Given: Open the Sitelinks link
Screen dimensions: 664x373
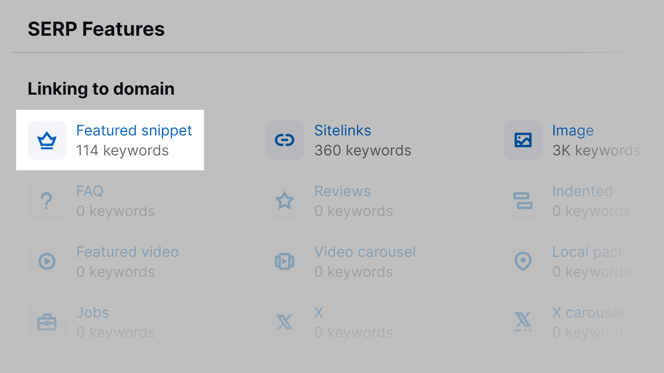Looking at the screenshot, I should pyautogui.click(x=343, y=130).
